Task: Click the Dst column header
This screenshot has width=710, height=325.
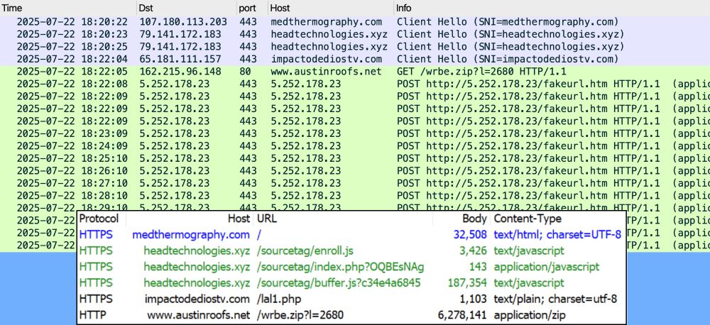Action: pyautogui.click(x=146, y=8)
